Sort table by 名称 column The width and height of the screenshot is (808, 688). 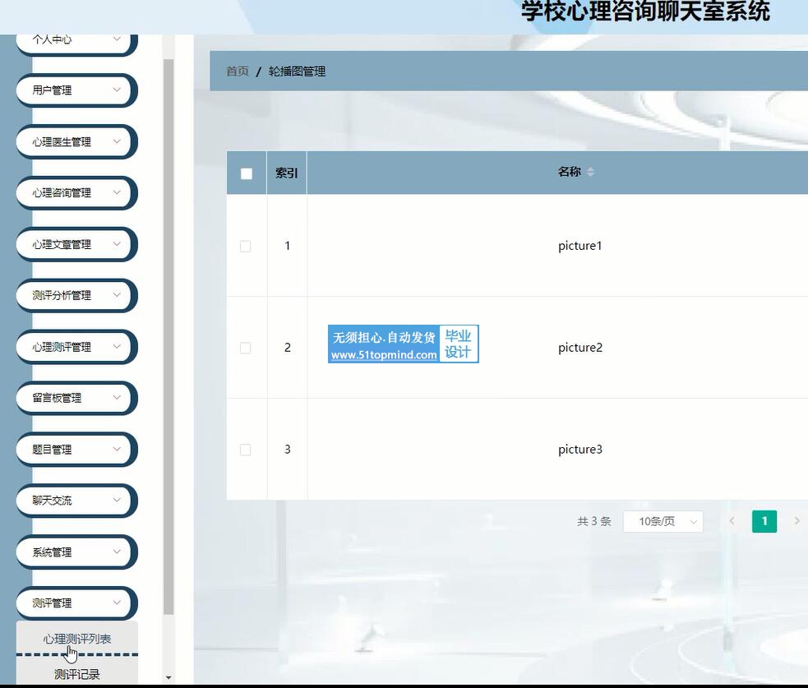point(590,172)
